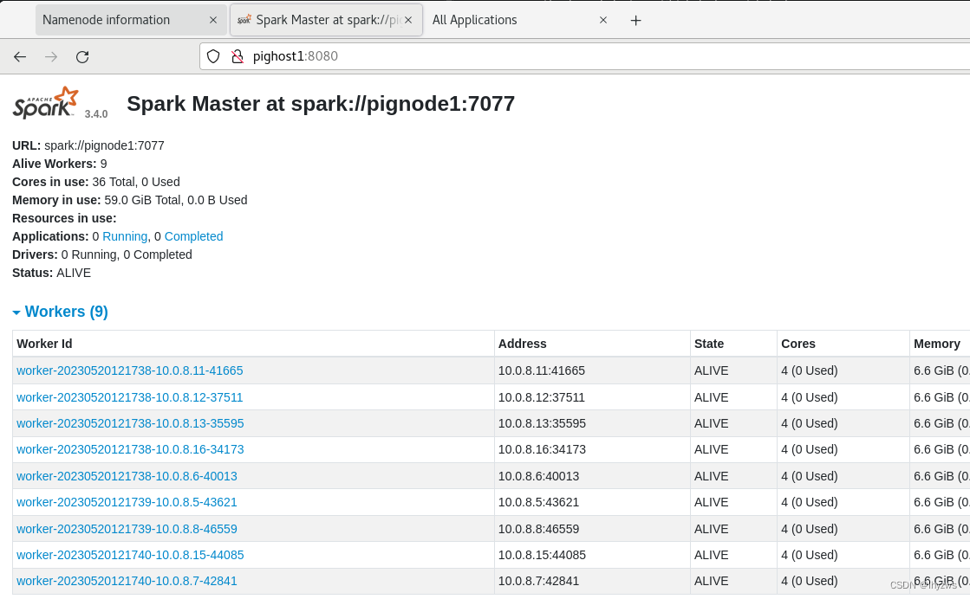Image resolution: width=970 pixels, height=599 pixels.
Task: Open the Running applications link
Action: coord(124,236)
